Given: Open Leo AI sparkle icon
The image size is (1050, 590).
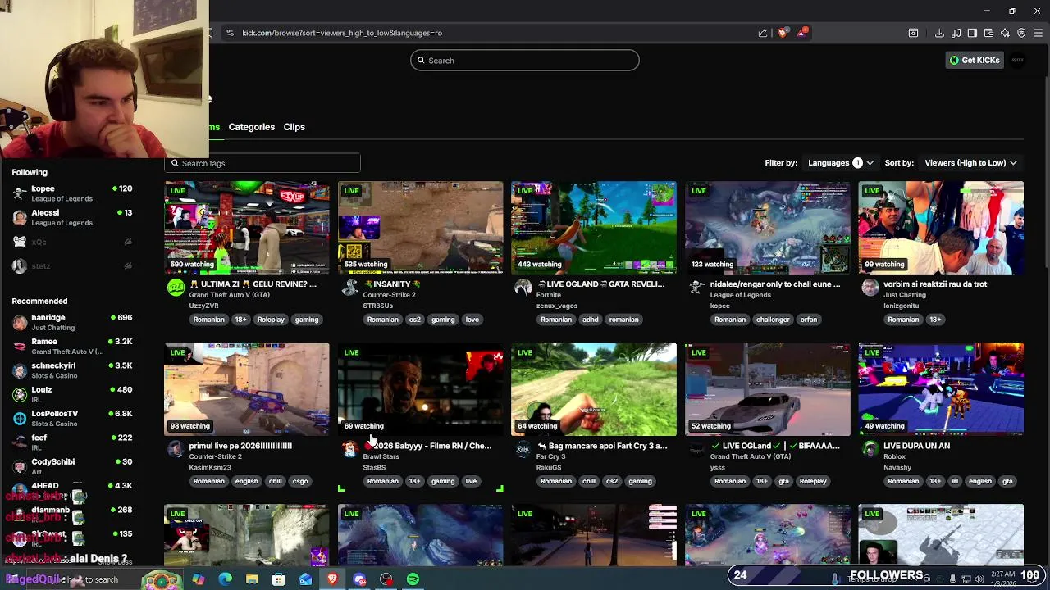Looking at the screenshot, I should 1005,33.
